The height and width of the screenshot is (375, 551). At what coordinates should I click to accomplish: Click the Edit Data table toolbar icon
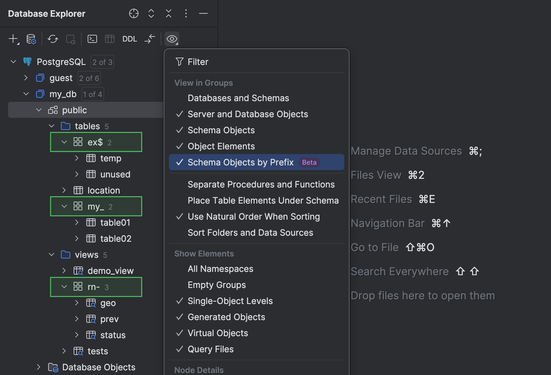click(x=110, y=39)
